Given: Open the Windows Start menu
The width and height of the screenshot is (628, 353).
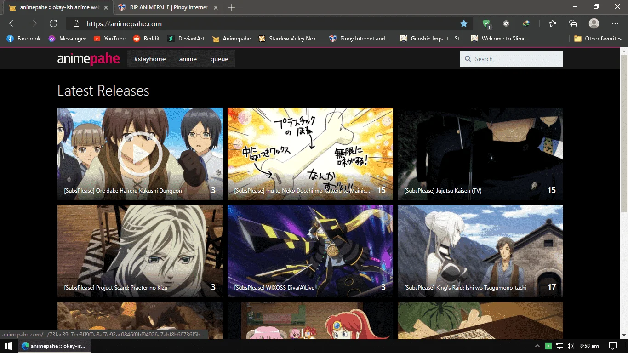Looking at the screenshot, I should point(8,346).
